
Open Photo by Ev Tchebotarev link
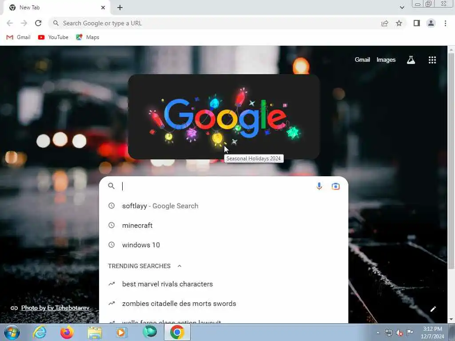coord(55,308)
